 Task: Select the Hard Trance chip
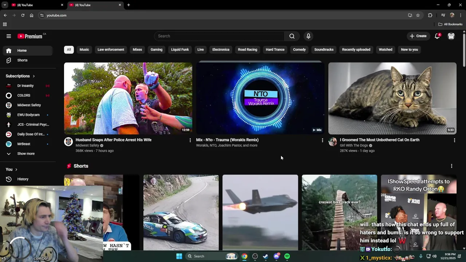tap(275, 49)
